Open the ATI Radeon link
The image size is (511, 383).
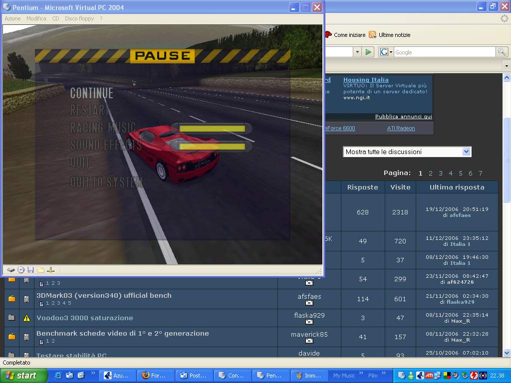401,128
